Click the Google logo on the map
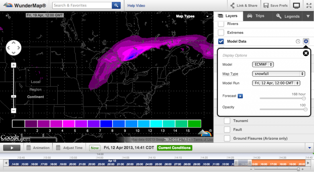Image resolution: width=314 pixels, height=172 pixels. tap(10, 138)
